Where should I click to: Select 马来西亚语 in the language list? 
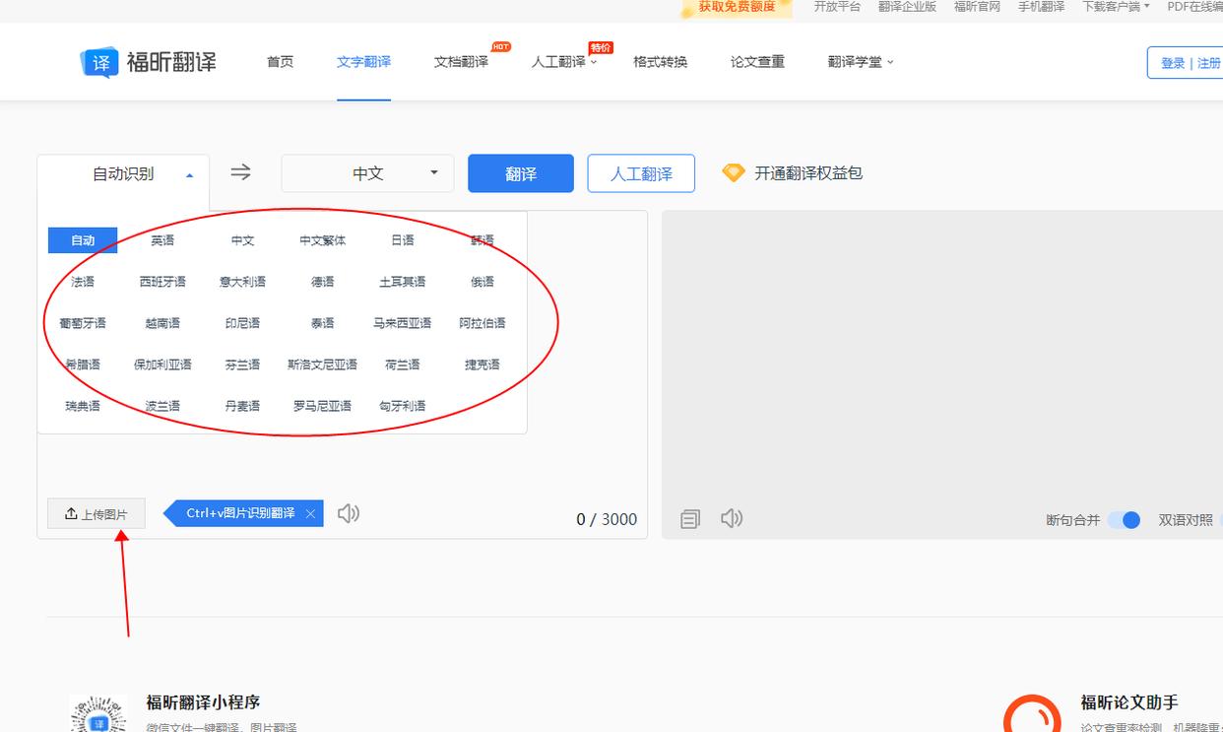click(403, 323)
